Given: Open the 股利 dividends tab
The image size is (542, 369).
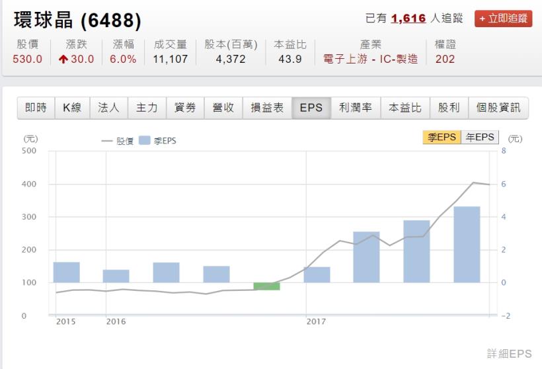Looking at the screenshot, I should [449, 108].
